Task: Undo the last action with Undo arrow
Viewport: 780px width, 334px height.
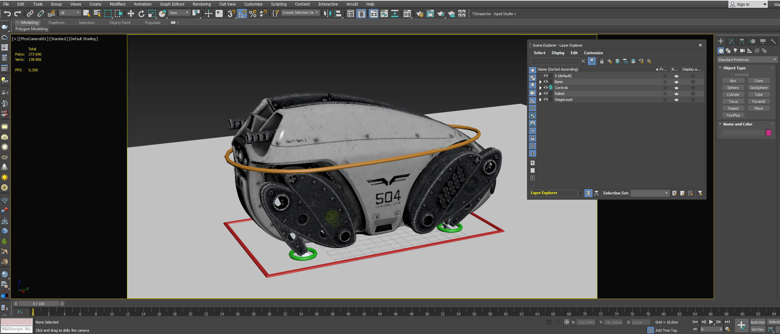Action: 7,13
